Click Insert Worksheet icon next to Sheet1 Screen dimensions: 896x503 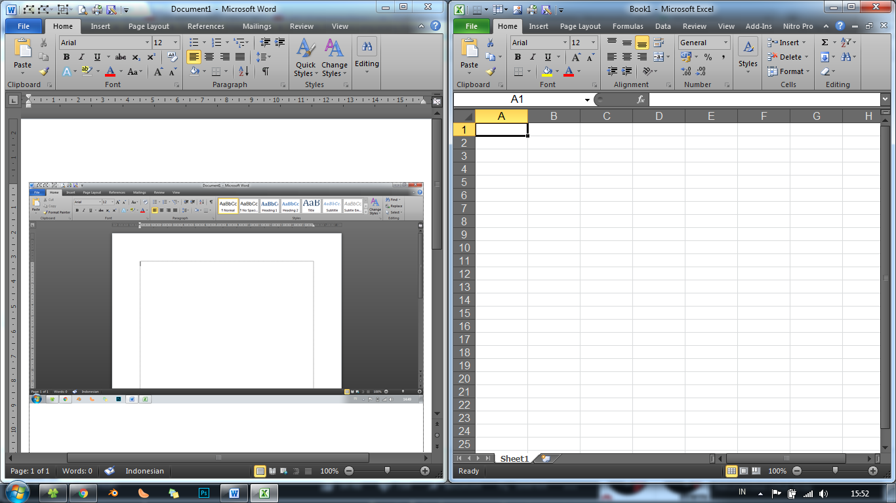pos(546,458)
